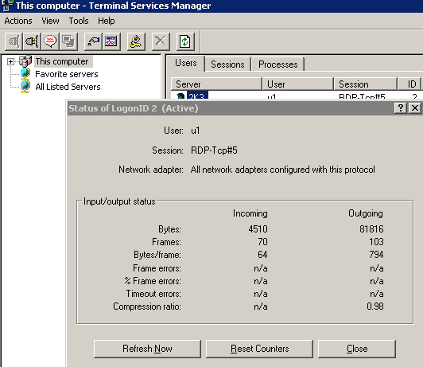Screen dimensions: 423x367
Task: Click the End Process X toolbar icon
Action: [161, 41]
